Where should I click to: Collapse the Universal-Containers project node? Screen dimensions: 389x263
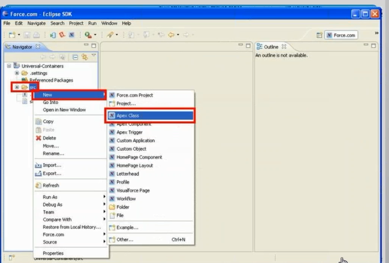click(x=9, y=66)
